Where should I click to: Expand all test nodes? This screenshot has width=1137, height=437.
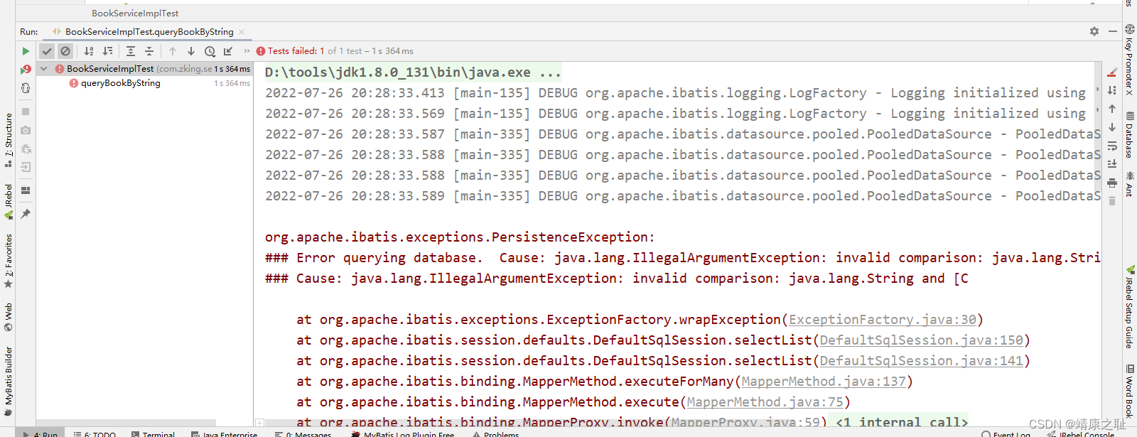131,51
